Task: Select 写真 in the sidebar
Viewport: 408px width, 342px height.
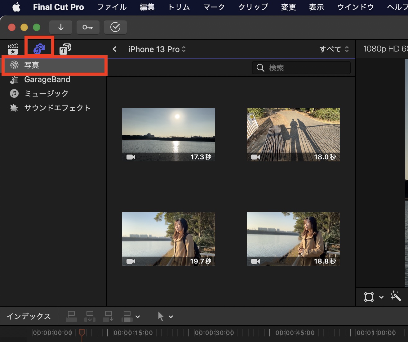Action: tap(32, 65)
